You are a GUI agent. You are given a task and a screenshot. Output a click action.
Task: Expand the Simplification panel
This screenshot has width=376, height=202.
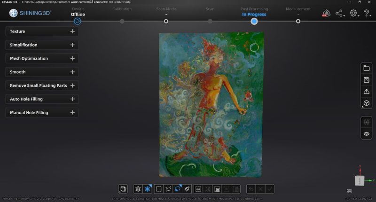pos(72,45)
